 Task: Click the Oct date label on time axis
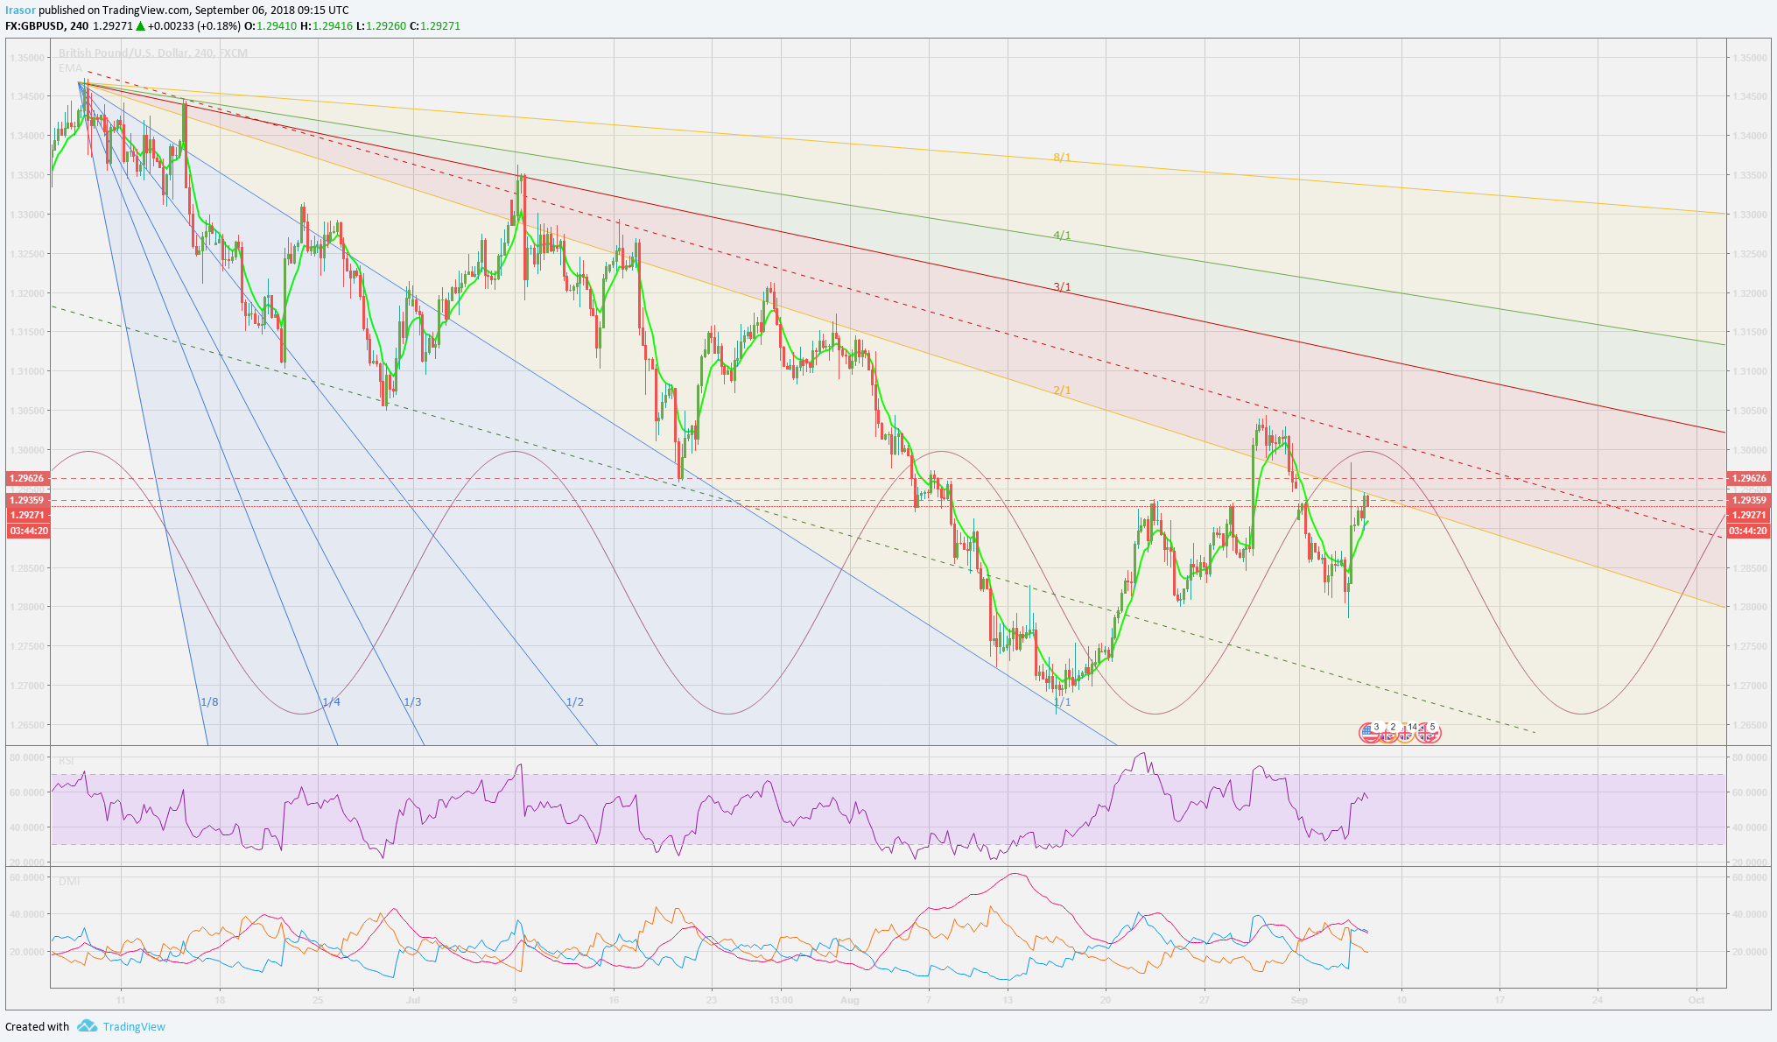point(1696,1000)
